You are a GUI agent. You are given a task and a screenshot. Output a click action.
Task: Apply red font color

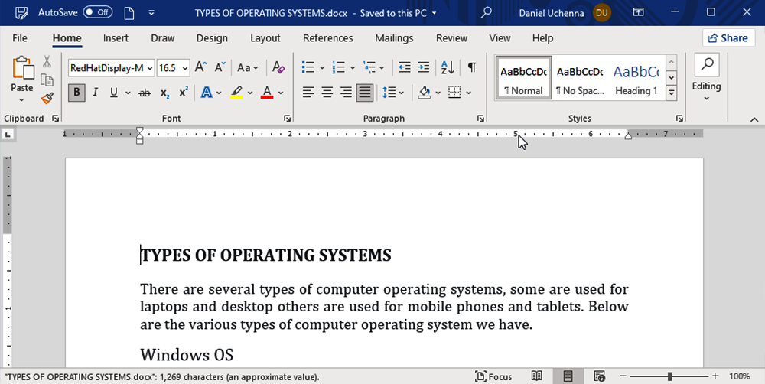pos(267,93)
